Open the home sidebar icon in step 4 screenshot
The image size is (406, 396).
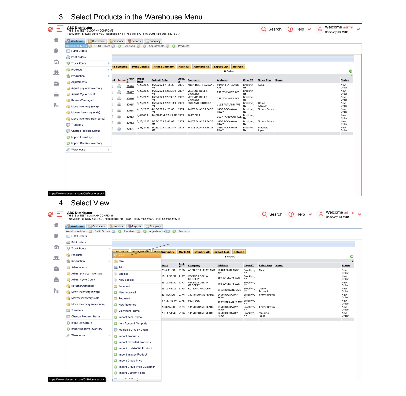pos(56,225)
